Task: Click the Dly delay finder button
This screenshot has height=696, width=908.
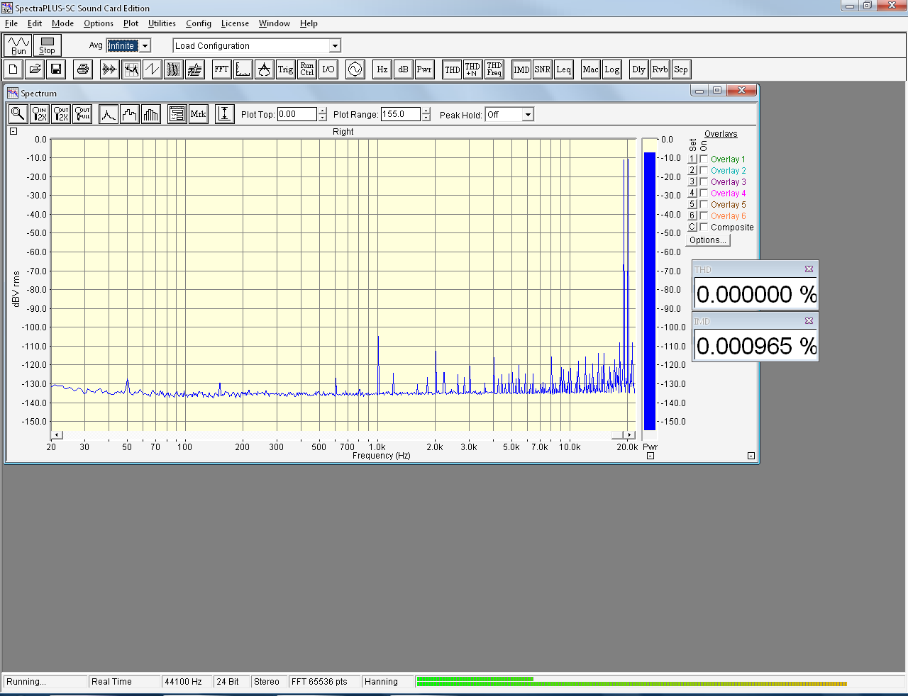Action: [x=639, y=69]
